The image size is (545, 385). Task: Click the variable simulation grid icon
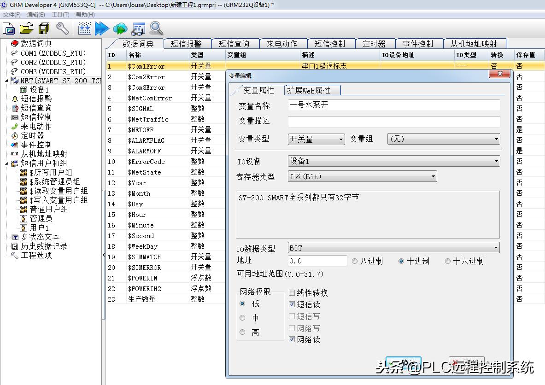click(x=84, y=28)
